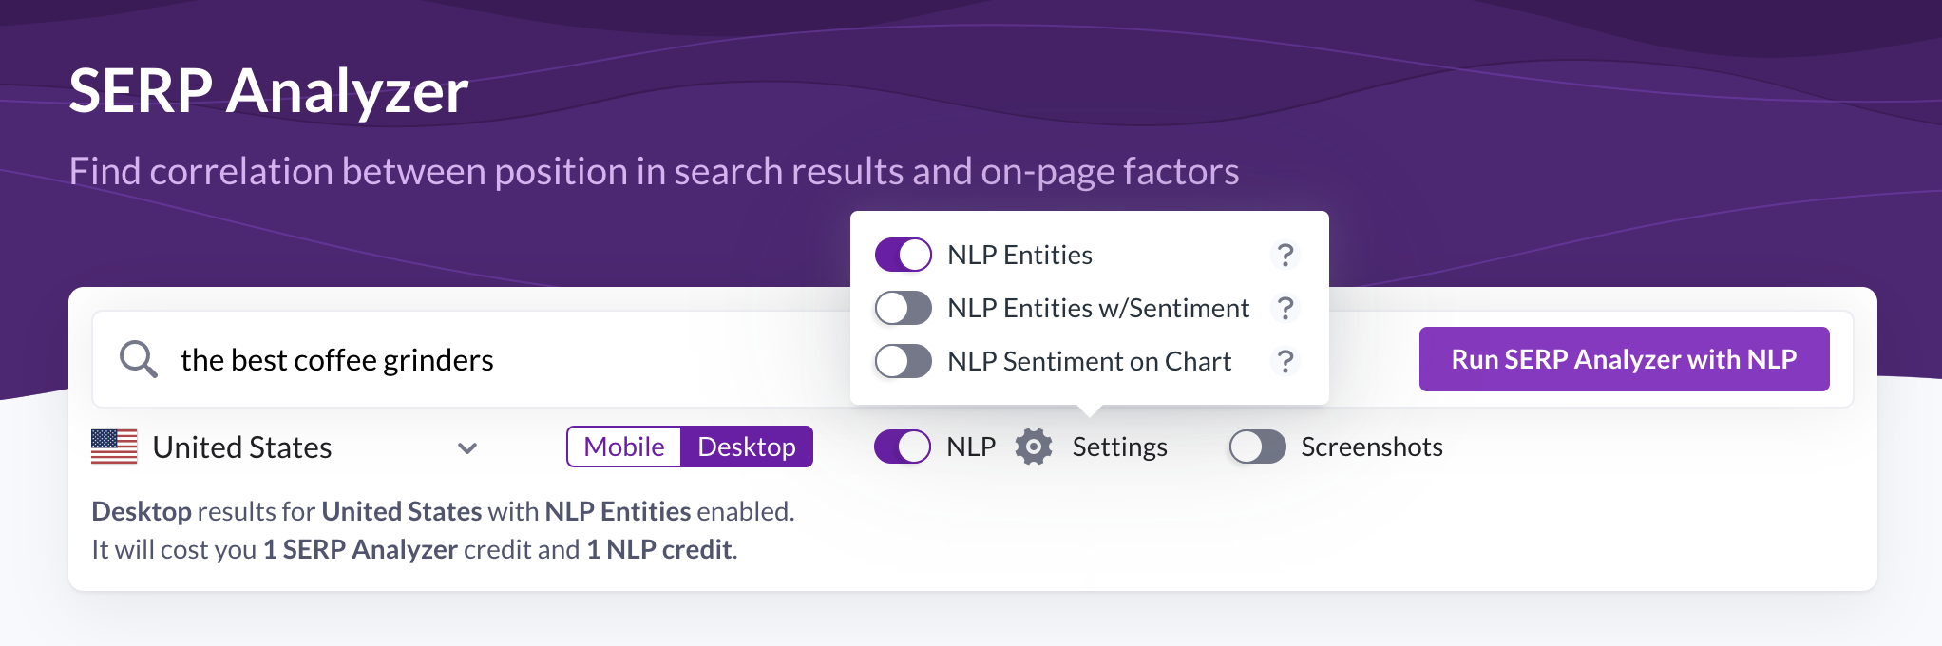Open the United States country selector

tap(243, 447)
